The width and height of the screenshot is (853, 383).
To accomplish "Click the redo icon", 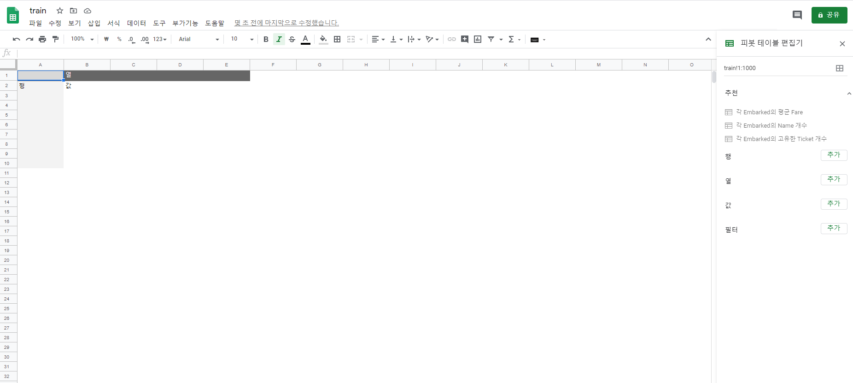I will point(29,39).
